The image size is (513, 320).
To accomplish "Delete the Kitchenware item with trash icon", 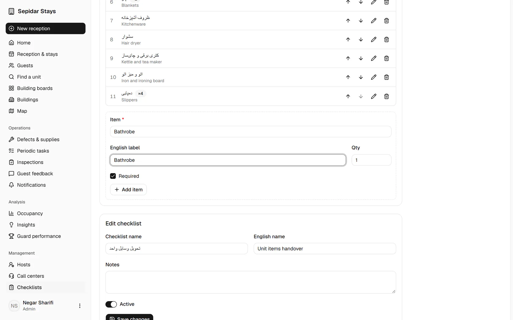I will [x=386, y=21].
